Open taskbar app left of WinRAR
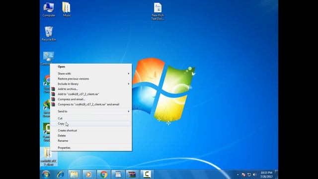This screenshot has height=179, width=318. (x=118, y=175)
